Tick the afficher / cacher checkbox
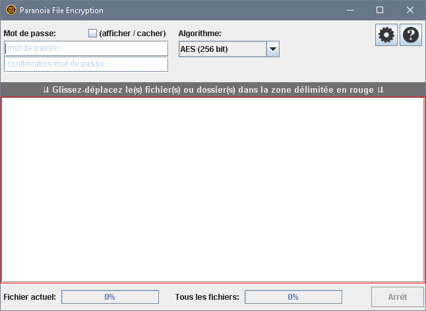This screenshot has height=311, width=426. coord(92,34)
